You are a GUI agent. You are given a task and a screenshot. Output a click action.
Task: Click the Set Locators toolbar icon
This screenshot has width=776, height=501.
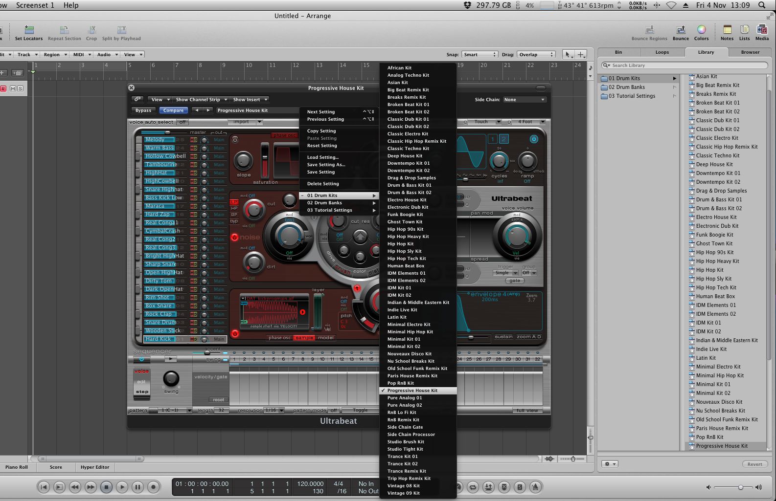point(29,30)
